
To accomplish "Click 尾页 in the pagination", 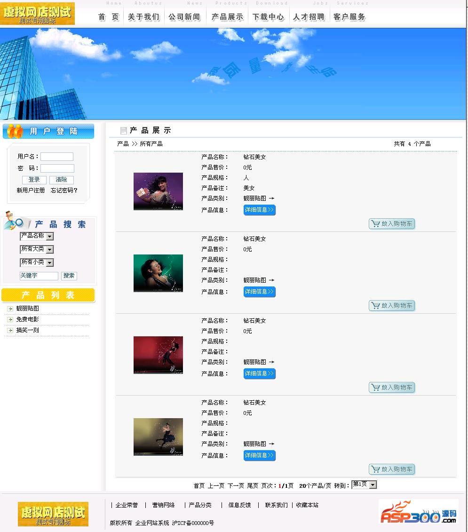I will point(253,486).
